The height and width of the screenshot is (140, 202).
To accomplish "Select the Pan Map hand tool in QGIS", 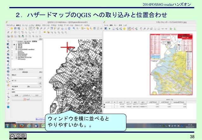I will (x=34, y=29).
